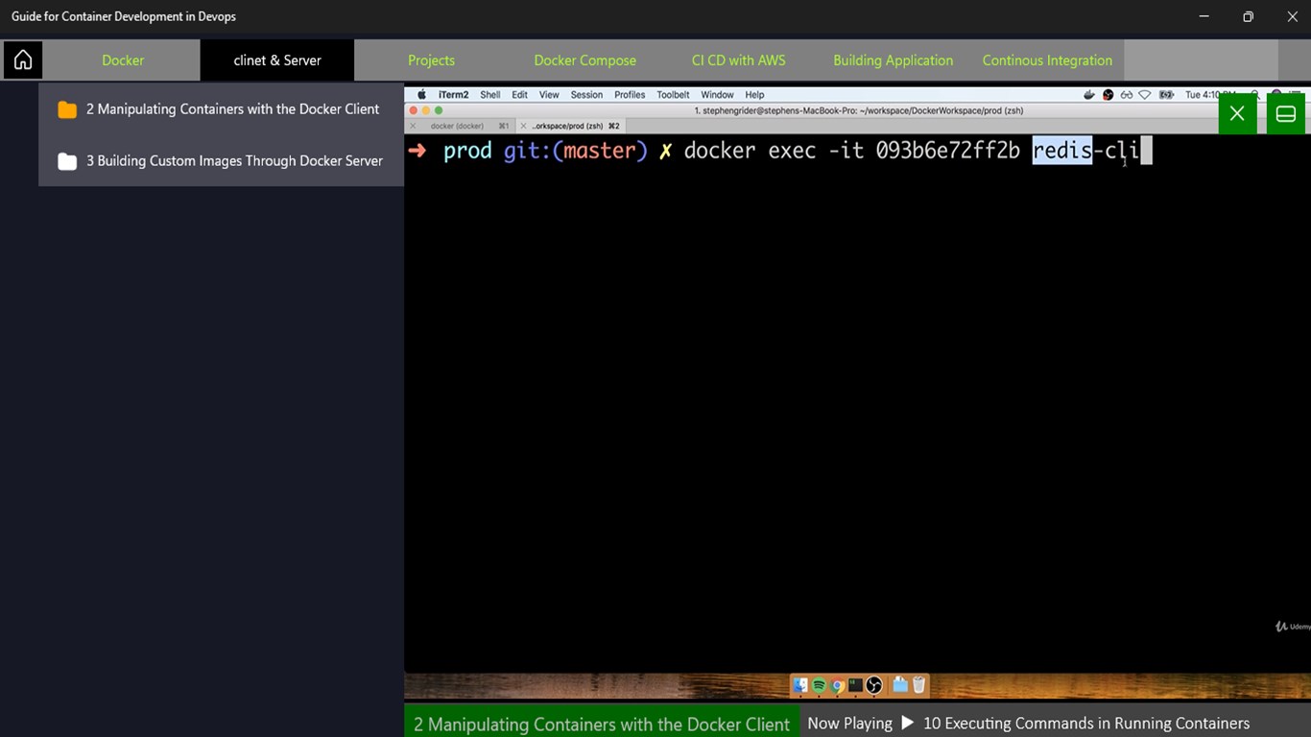Open folder 3 Building Custom Images Through Docker Server

click(x=221, y=160)
